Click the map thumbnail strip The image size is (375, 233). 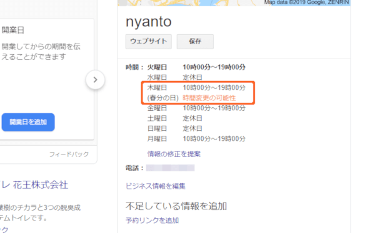234,3
